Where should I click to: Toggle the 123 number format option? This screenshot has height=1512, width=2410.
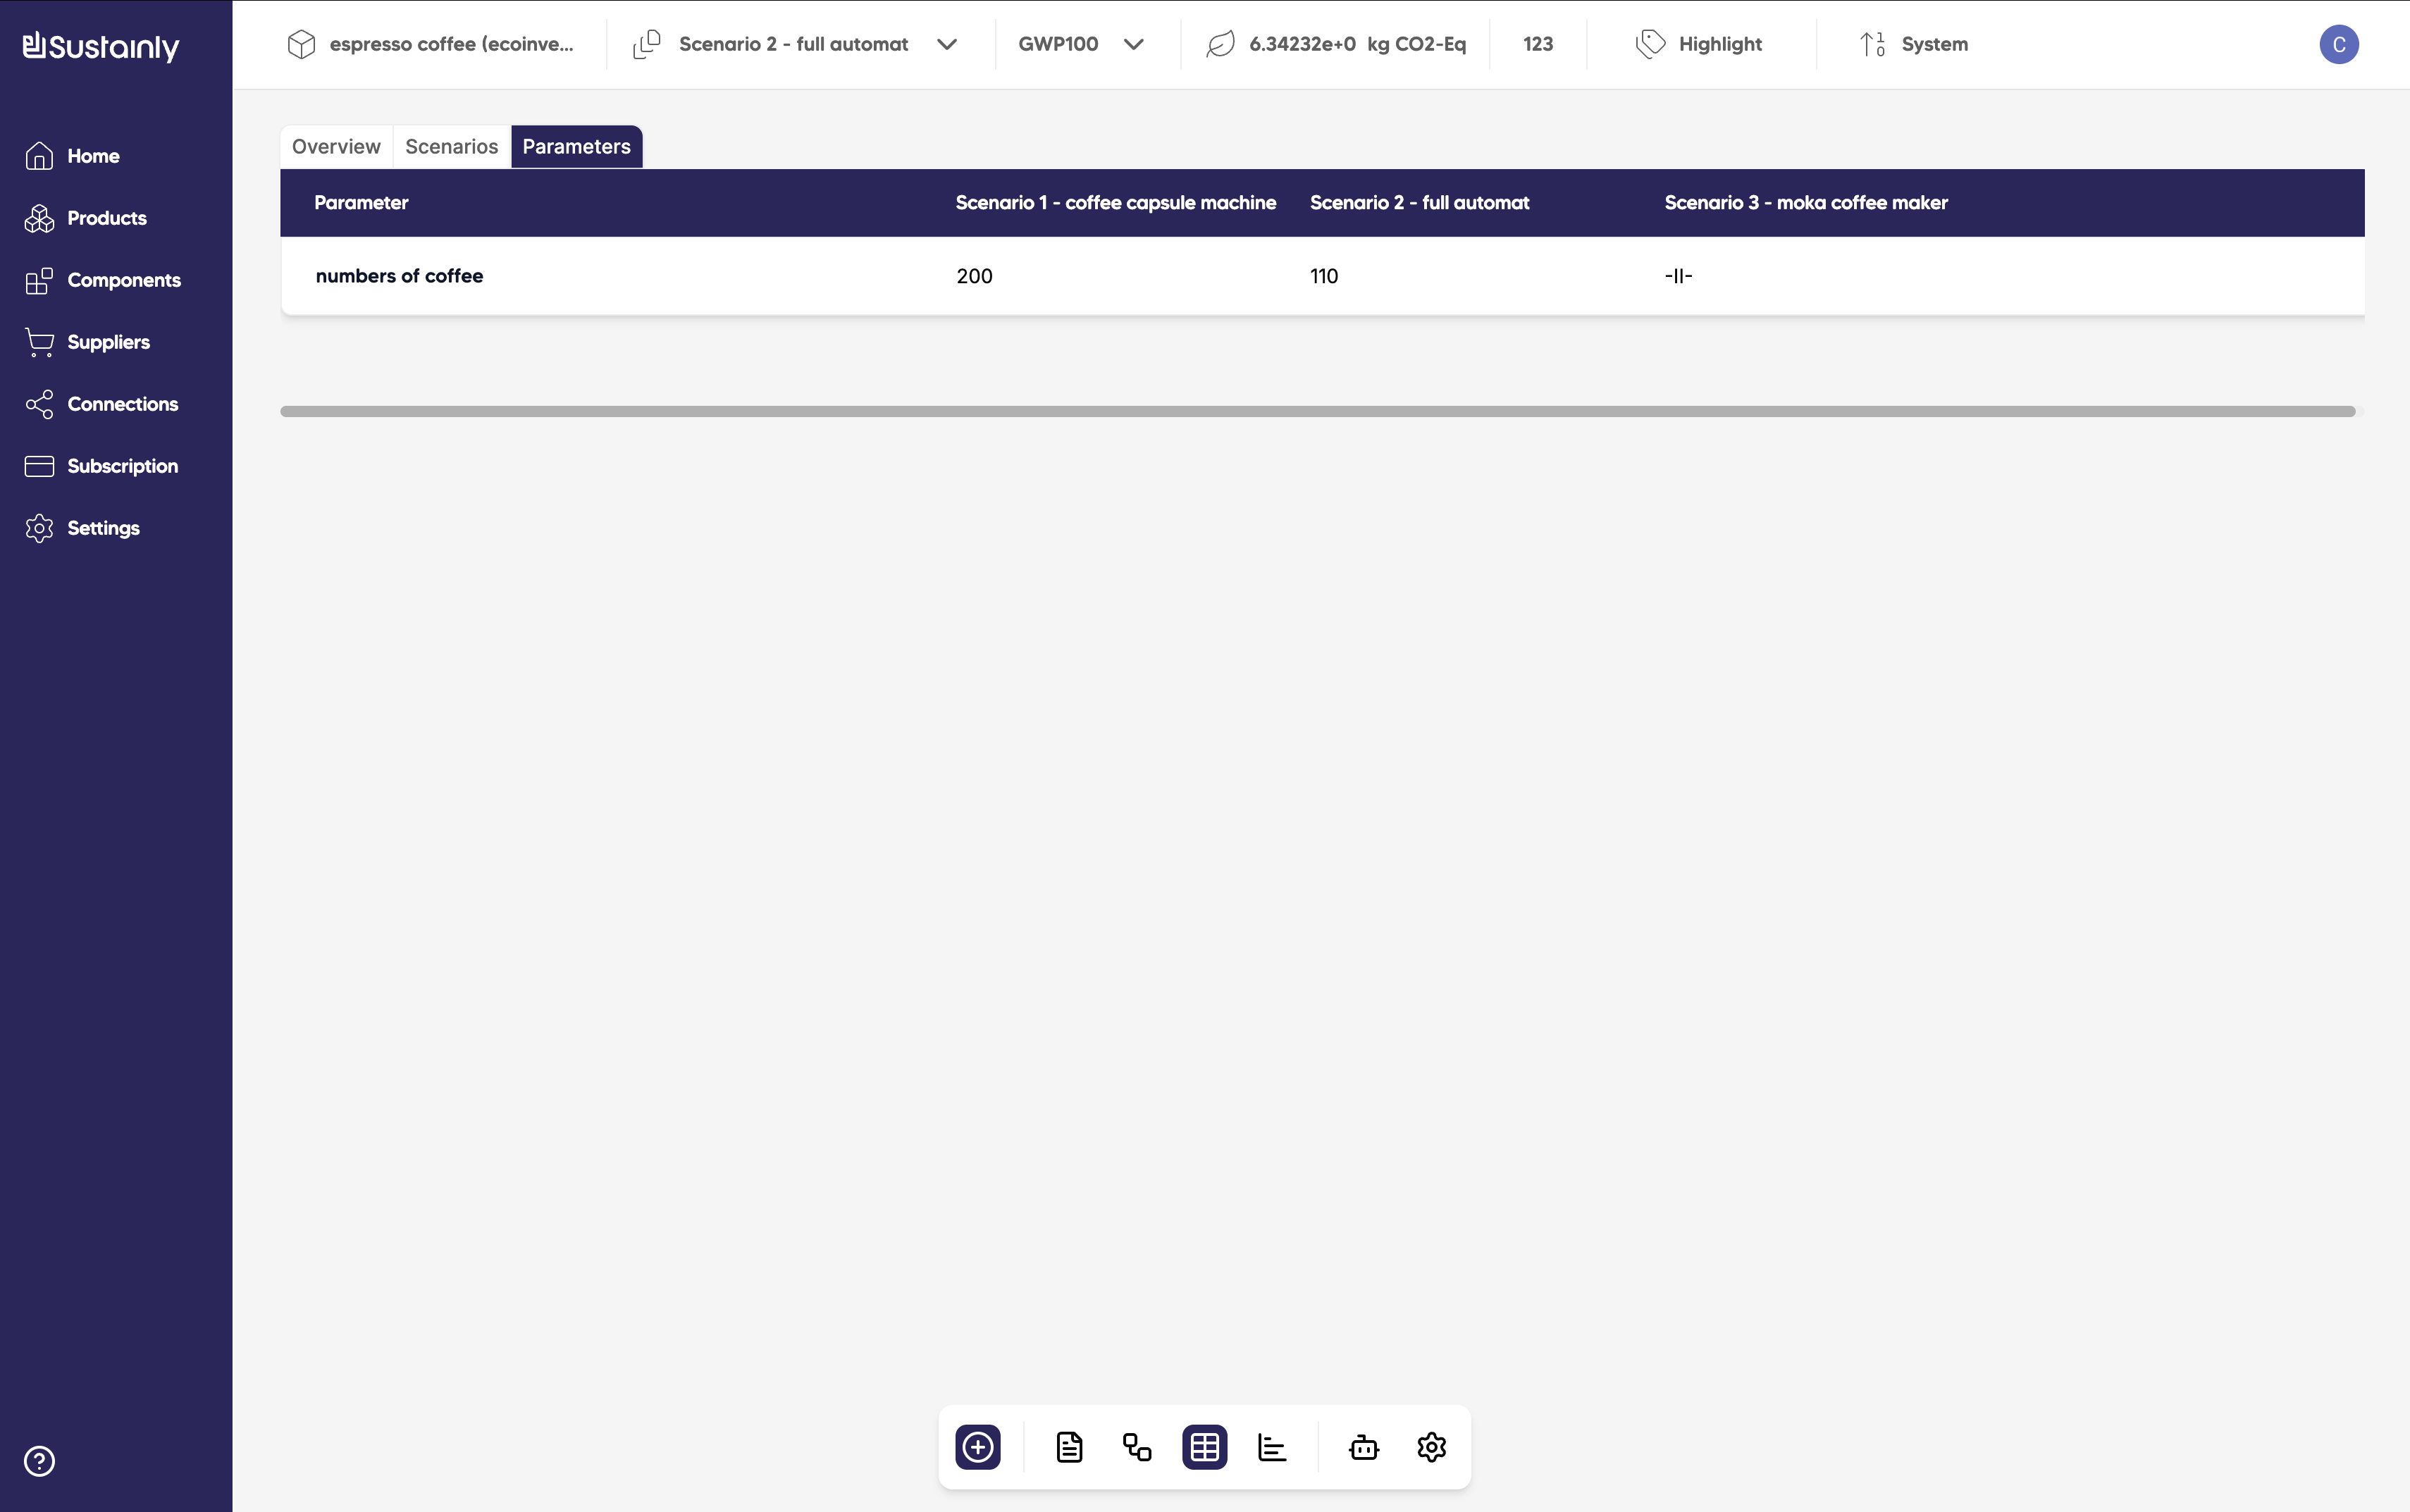(x=1537, y=44)
